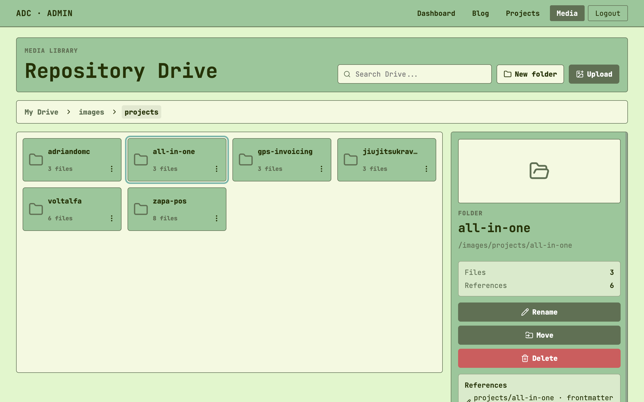The height and width of the screenshot is (402, 644).
Task: Log out using the Logout button
Action: (608, 13)
